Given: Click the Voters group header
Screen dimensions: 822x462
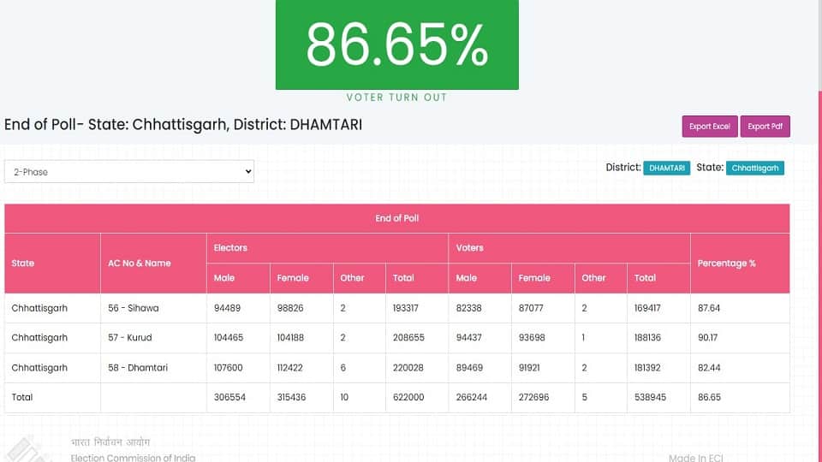Looking at the screenshot, I should [x=569, y=248].
